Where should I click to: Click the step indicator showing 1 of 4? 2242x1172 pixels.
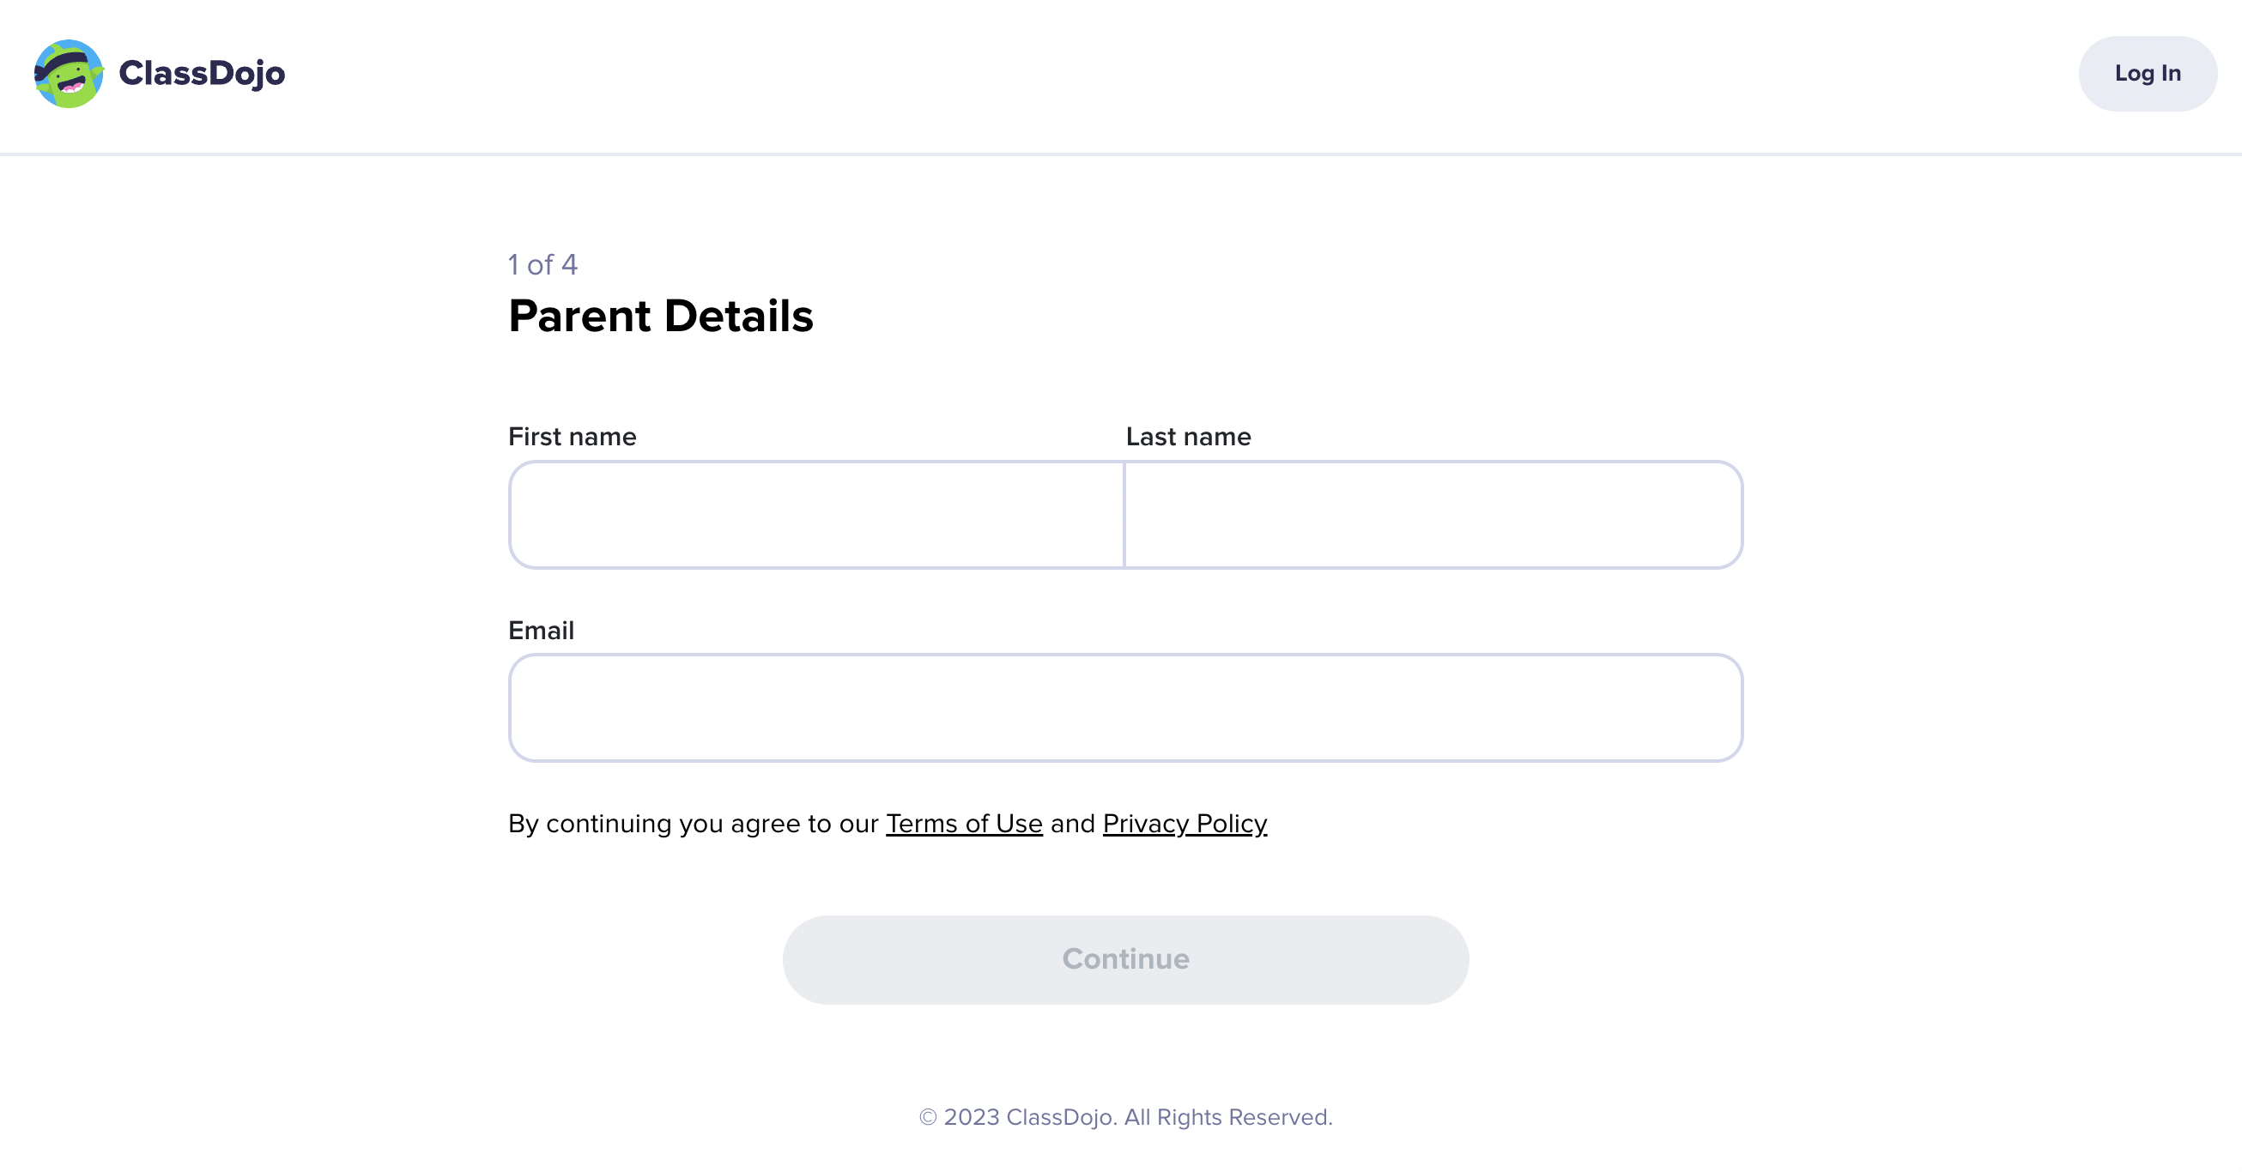click(542, 263)
